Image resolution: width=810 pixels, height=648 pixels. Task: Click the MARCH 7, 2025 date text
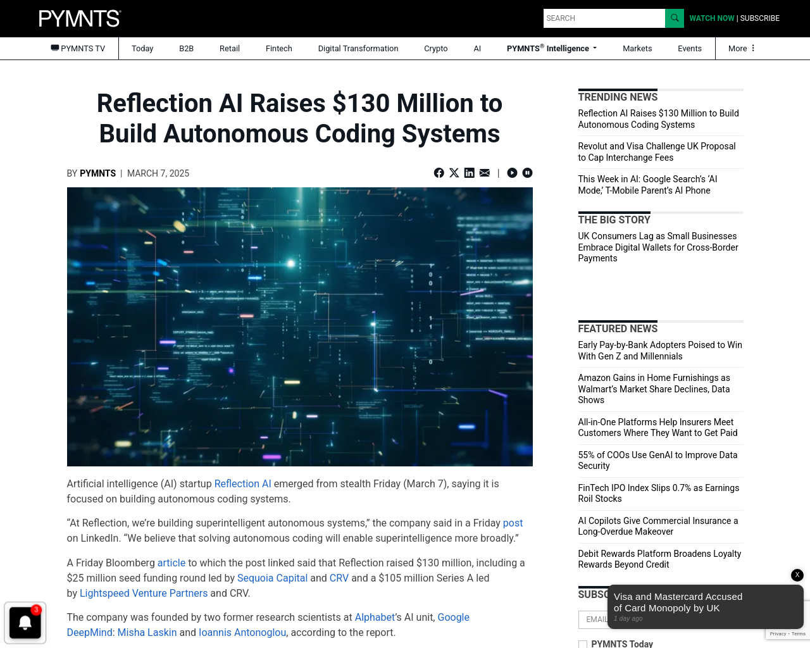(x=158, y=173)
